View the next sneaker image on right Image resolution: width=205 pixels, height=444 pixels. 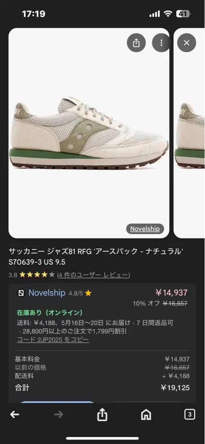pyautogui.click(x=189, y=133)
